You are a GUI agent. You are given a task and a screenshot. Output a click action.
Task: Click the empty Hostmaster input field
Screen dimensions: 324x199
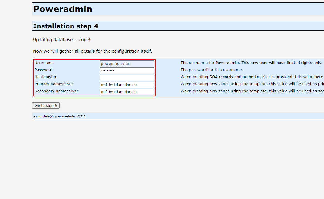click(127, 78)
